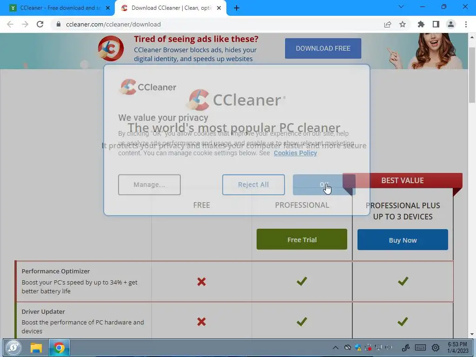Click the Manage... cookie settings button

149,185
